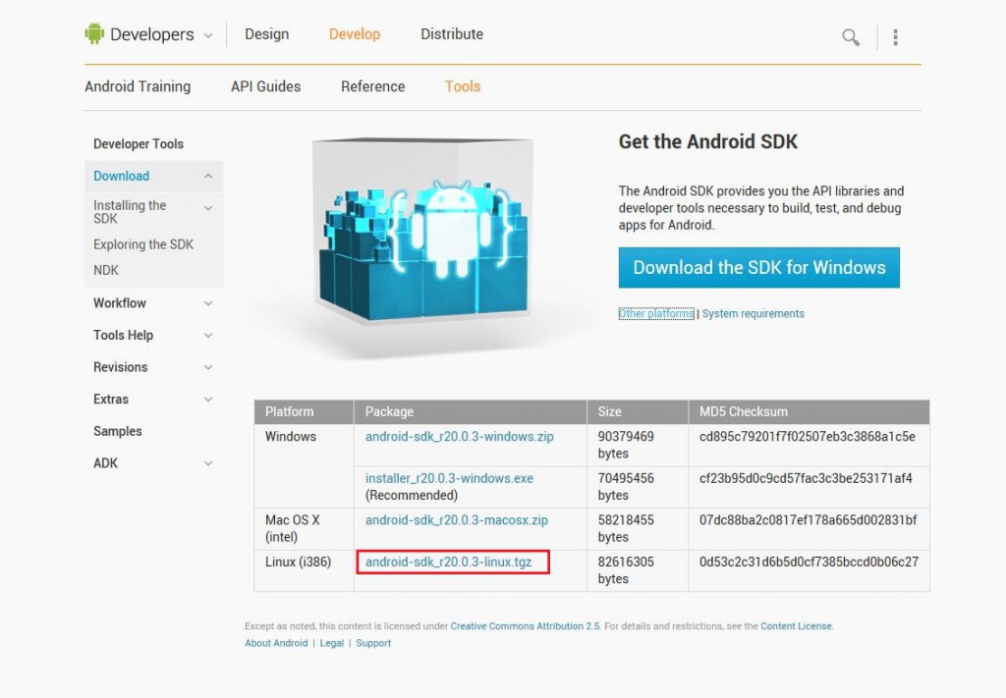Viewport: 1006px width, 698px height.
Task: Expand the Revisions section chevron
Action: (x=208, y=367)
